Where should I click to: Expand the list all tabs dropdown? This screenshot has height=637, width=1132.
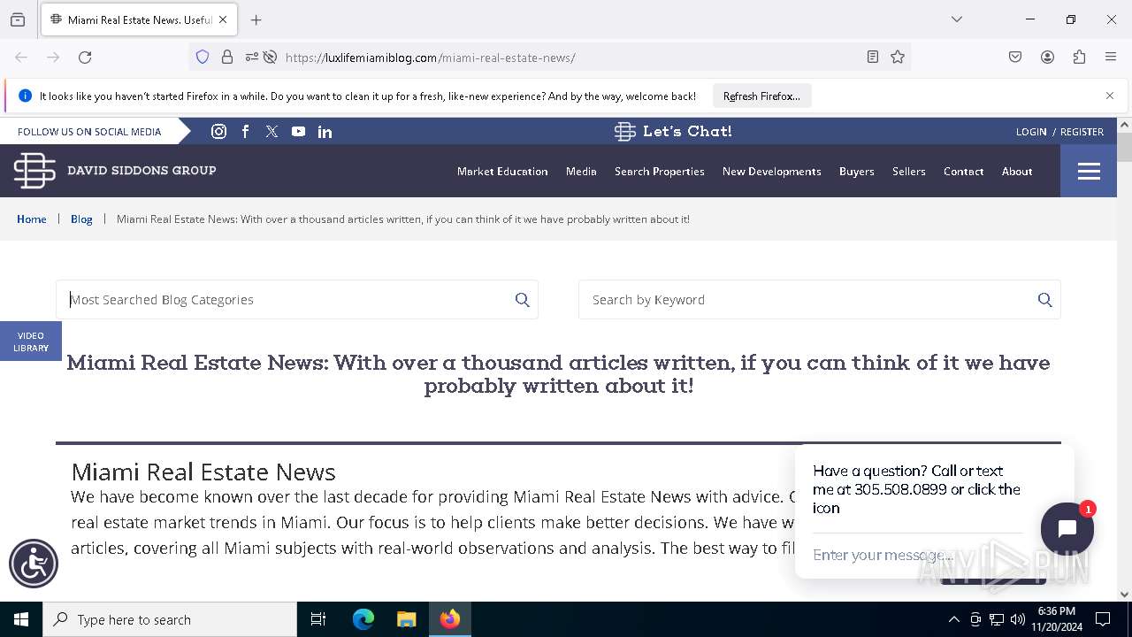click(957, 19)
